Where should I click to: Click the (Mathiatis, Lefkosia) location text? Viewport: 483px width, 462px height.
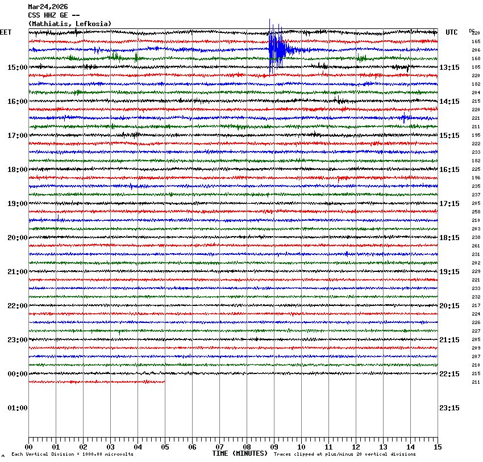click(69, 24)
